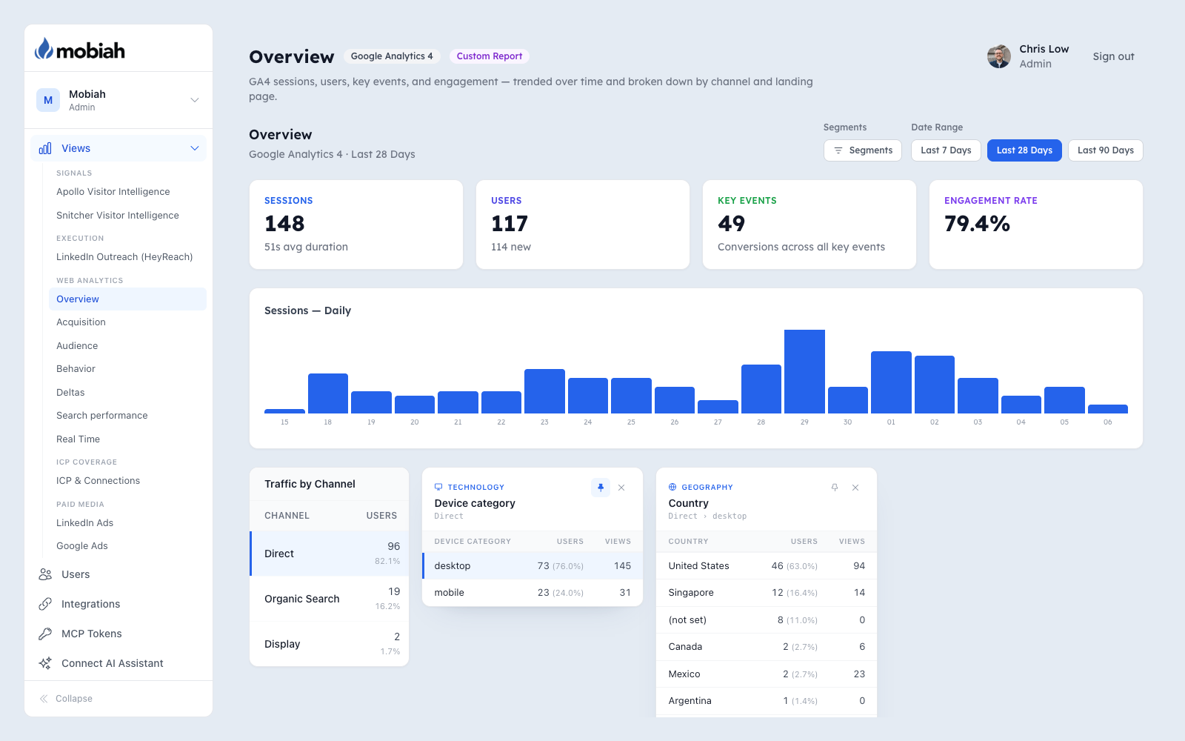The image size is (1185, 741).
Task: Click the Mobiah workspace M badge
Action: click(x=48, y=100)
